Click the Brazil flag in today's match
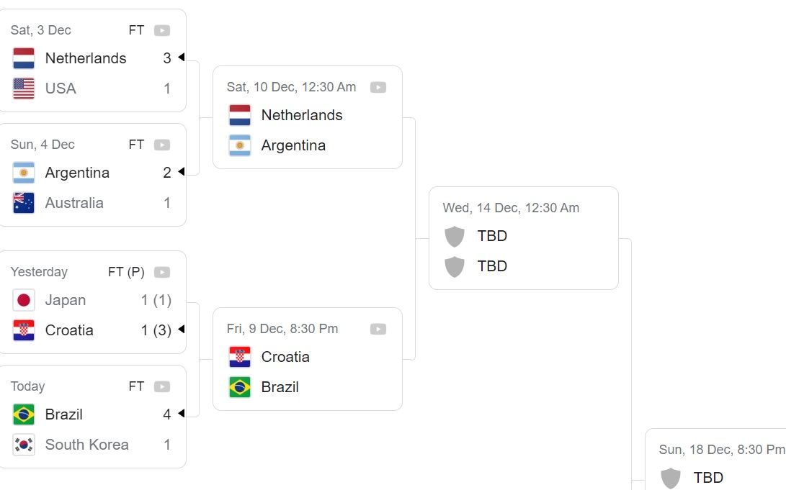The image size is (786, 490). (22, 414)
